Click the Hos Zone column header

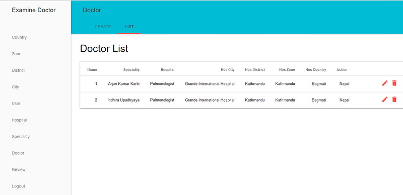pyautogui.click(x=287, y=69)
